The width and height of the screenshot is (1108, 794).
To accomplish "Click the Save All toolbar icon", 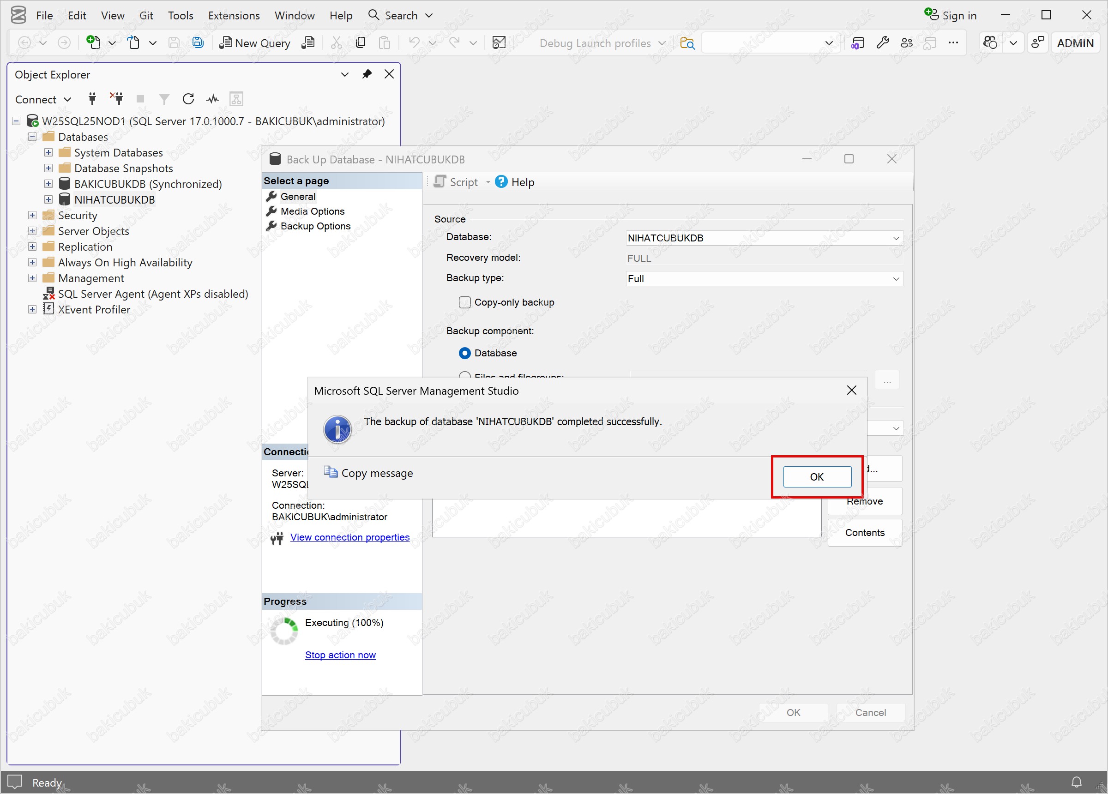I will [x=198, y=43].
